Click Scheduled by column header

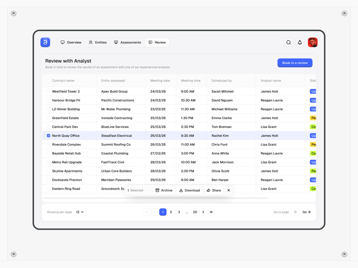click(222, 81)
